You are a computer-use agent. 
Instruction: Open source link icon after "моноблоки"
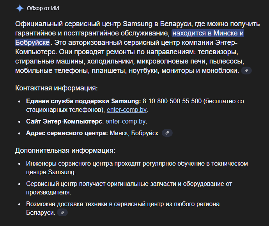(x=246, y=71)
